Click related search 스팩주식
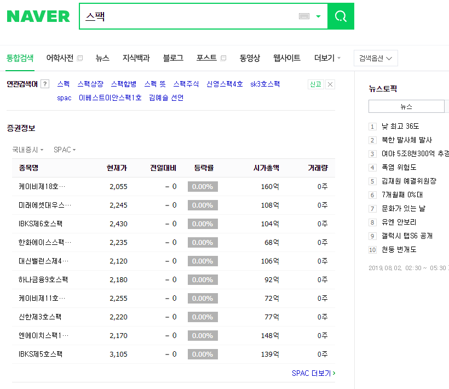Image resolution: width=449 pixels, height=389 pixels. tap(186, 84)
